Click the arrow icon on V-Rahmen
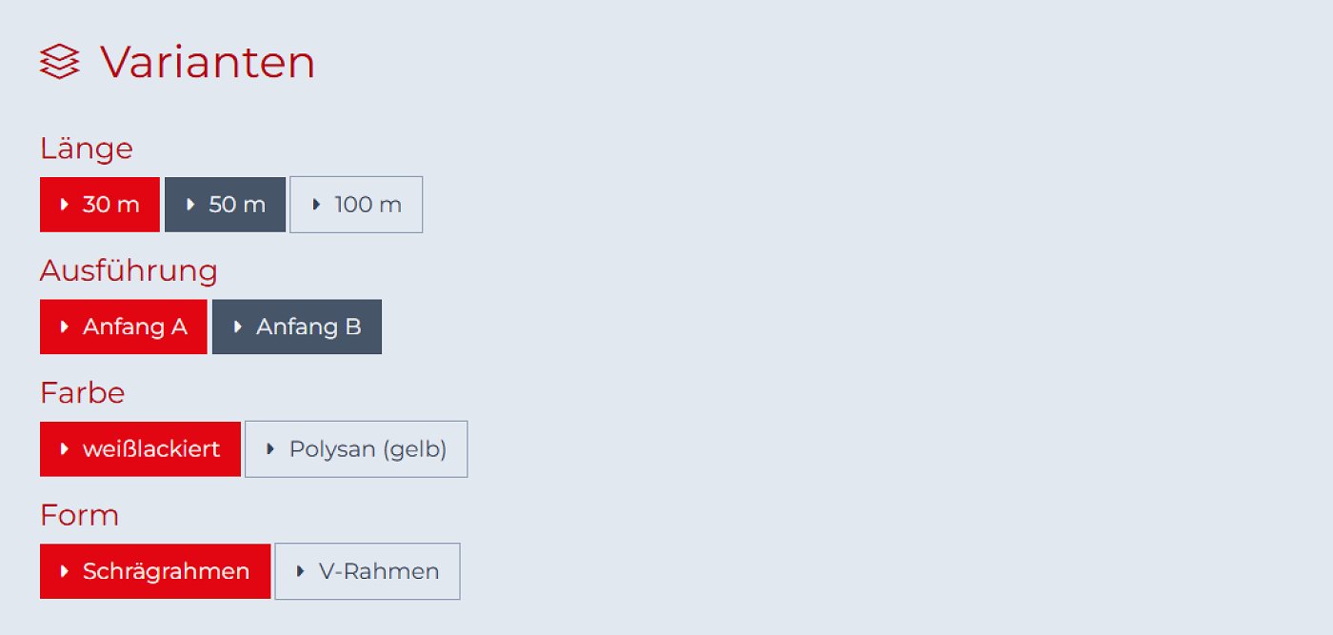The width and height of the screenshot is (1333, 635). coord(300,571)
